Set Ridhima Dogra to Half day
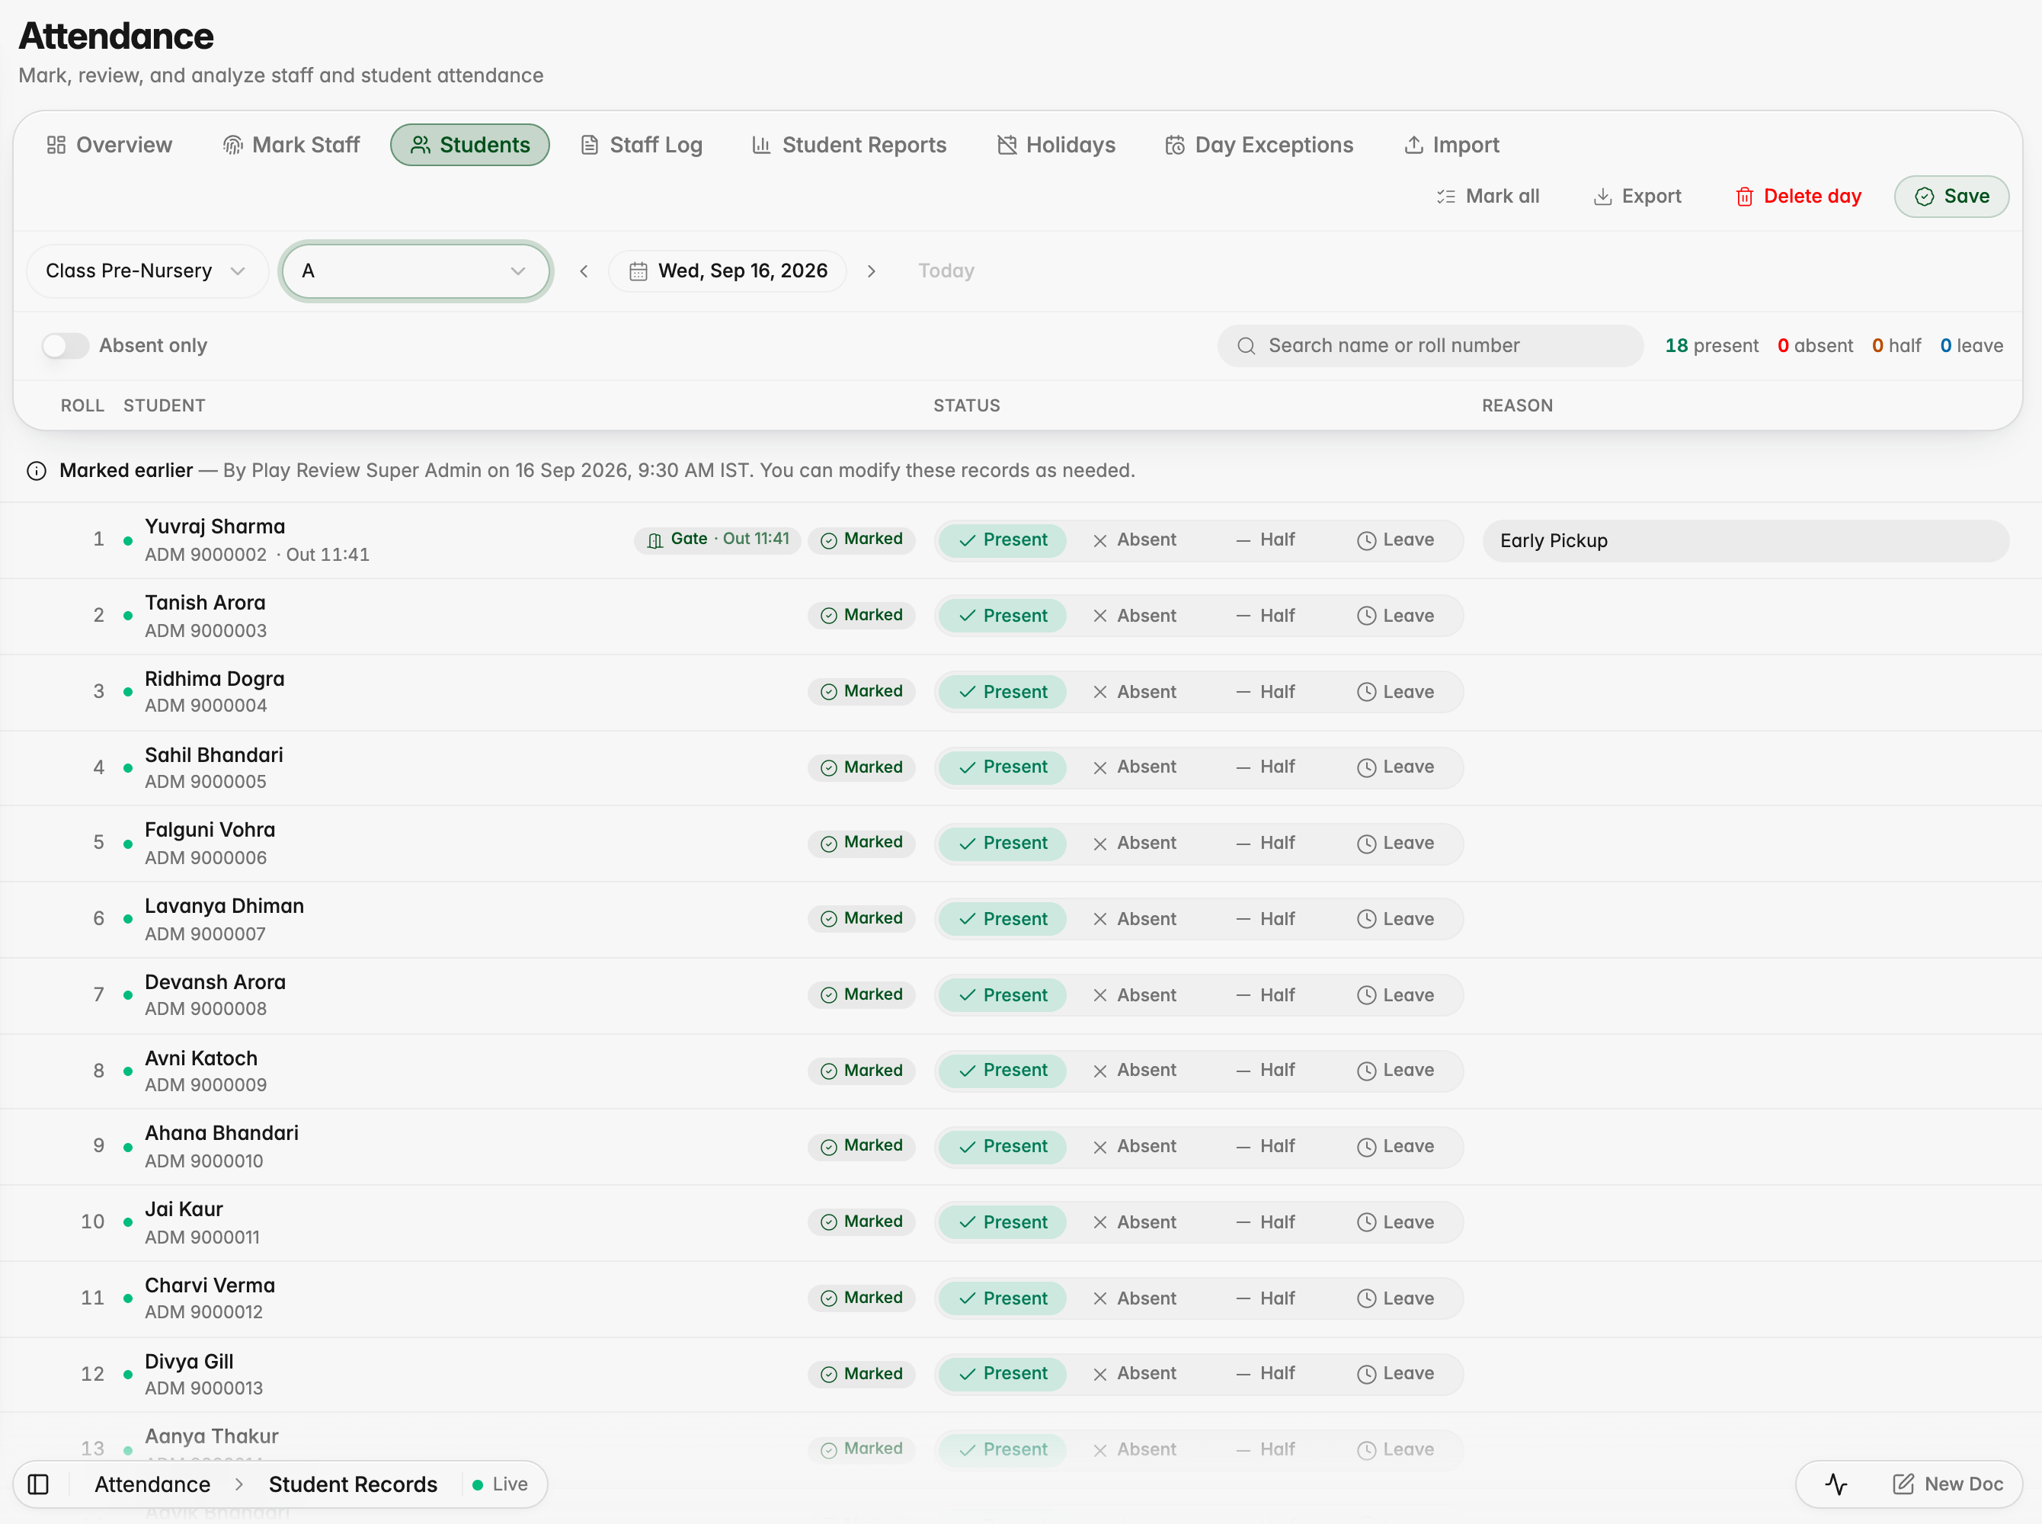This screenshot has width=2042, height=1524. (1266, 692)
